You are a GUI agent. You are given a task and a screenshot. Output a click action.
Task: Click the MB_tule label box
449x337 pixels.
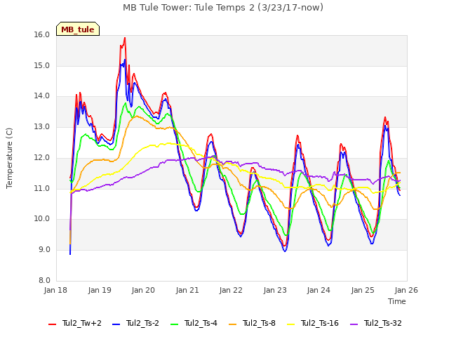click(x=78, y=29)
